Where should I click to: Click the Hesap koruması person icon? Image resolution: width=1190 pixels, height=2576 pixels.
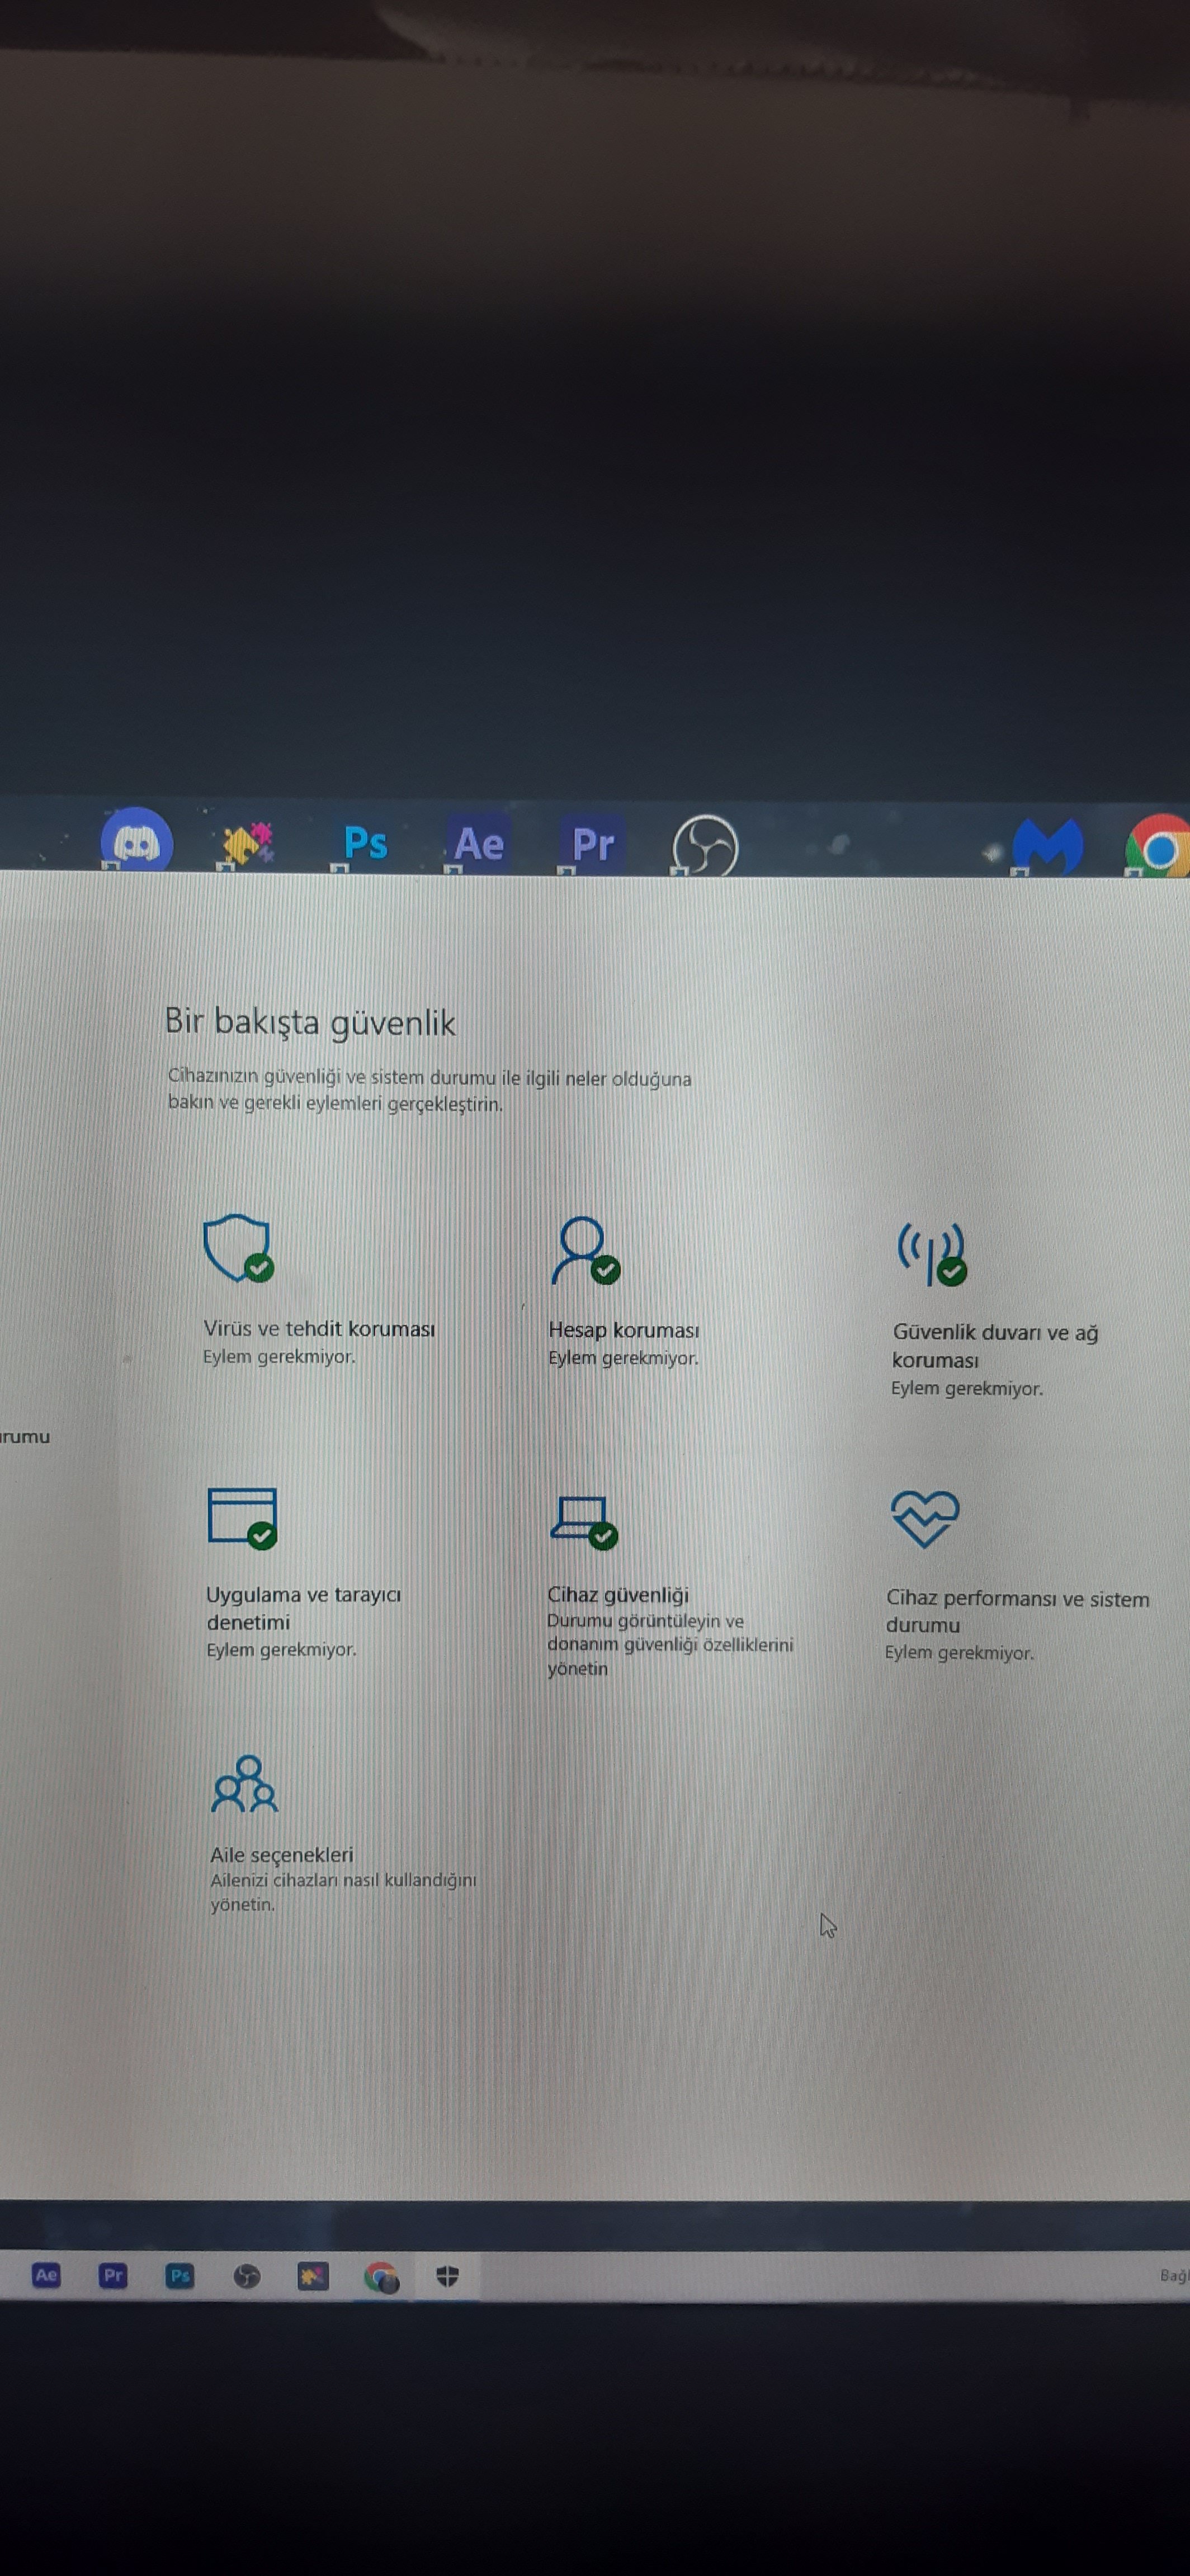[584, 1249]
